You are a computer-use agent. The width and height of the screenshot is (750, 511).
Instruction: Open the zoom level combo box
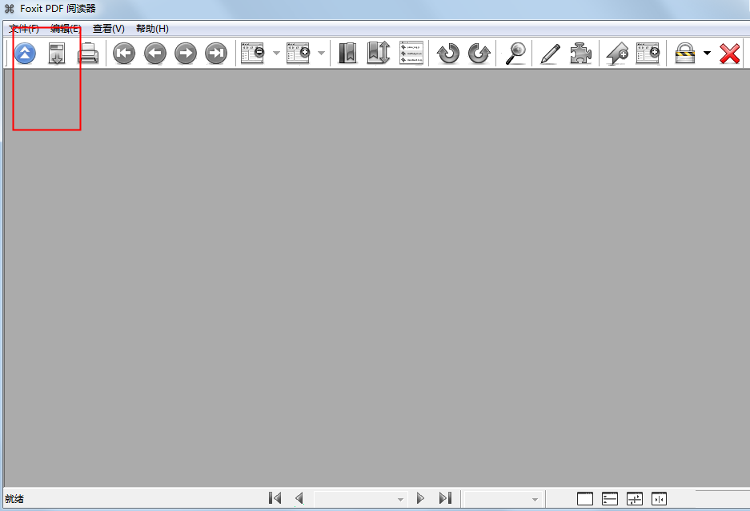(503, 499)
